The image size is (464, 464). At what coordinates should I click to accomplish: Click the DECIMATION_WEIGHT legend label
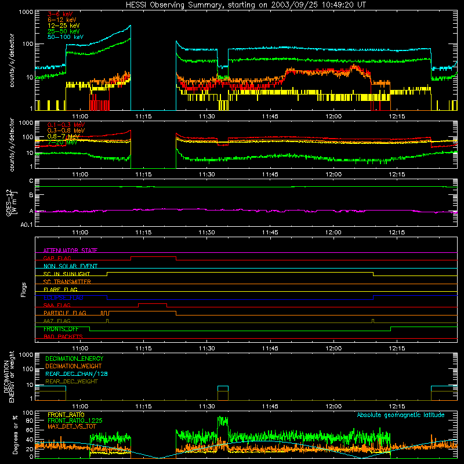click(74, 366)
